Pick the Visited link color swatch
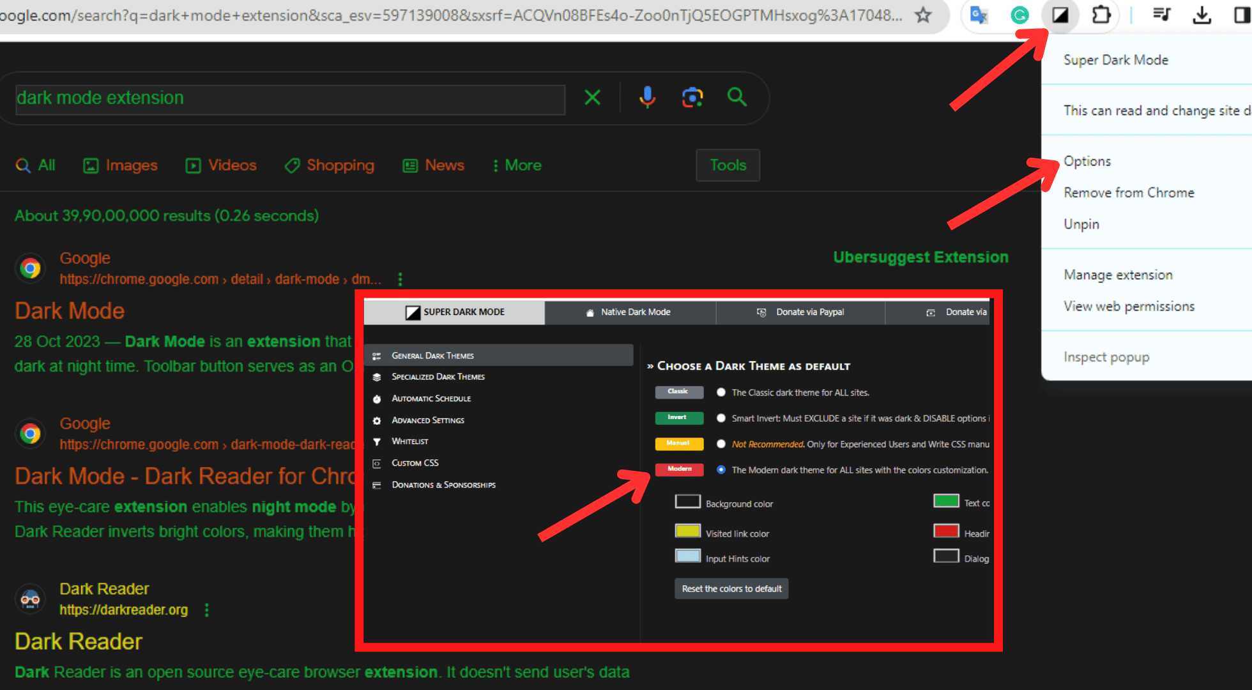This screenshot has height=690, width=1252. (688, 531)
